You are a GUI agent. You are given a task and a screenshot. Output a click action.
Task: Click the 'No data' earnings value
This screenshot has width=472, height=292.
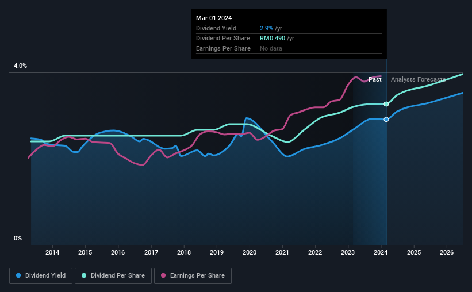[x=271, y=48]
